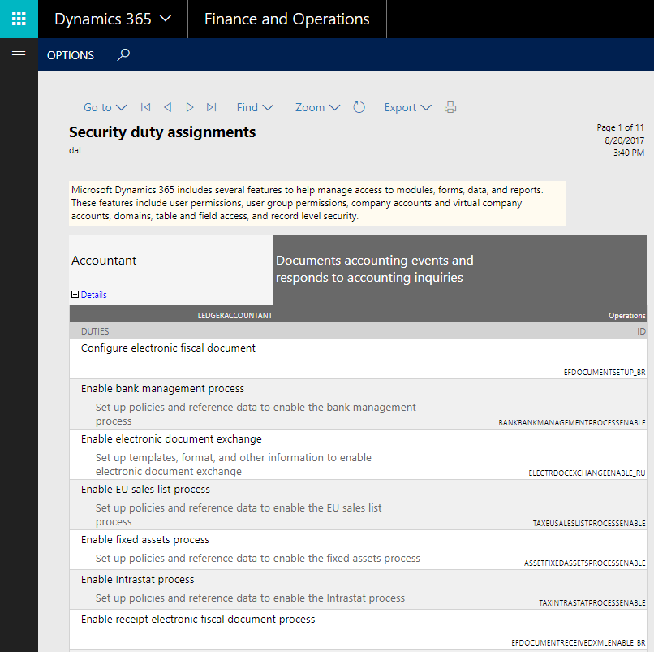This screenshot has height=652, width=654.
Task: Refresh the report
Action: pyautogui.click(x=359, y=107)
